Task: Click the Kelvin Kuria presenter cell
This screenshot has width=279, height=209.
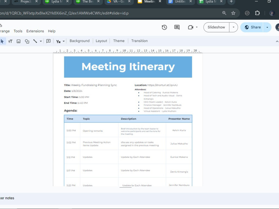Action: coord(179,130)
